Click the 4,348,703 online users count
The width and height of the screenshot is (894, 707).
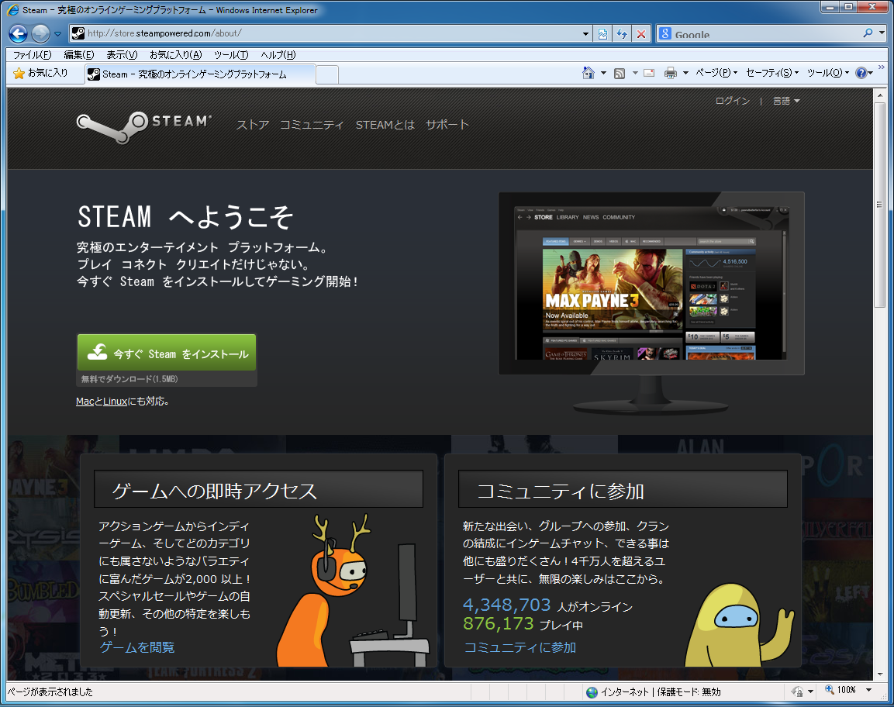tap(507, 605)
